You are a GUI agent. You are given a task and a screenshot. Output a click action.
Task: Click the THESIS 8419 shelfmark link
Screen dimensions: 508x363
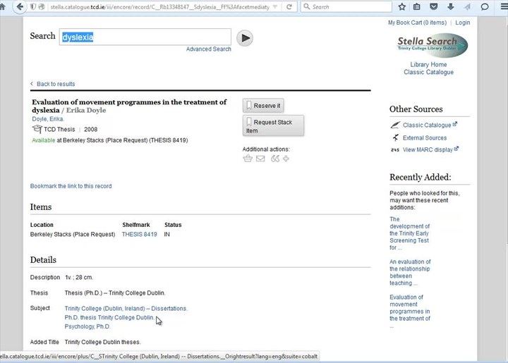(139, 235)
